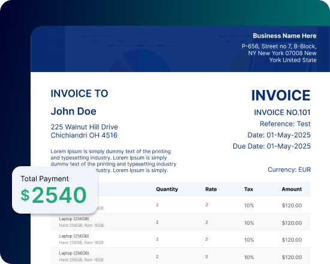Click the last row's 10% tax value

tap(249, 257)
